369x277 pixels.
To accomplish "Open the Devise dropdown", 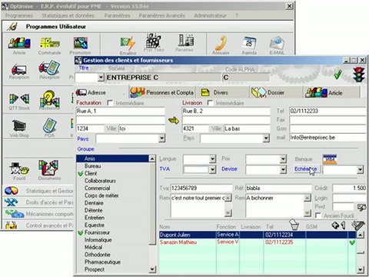I will [283, 169].
